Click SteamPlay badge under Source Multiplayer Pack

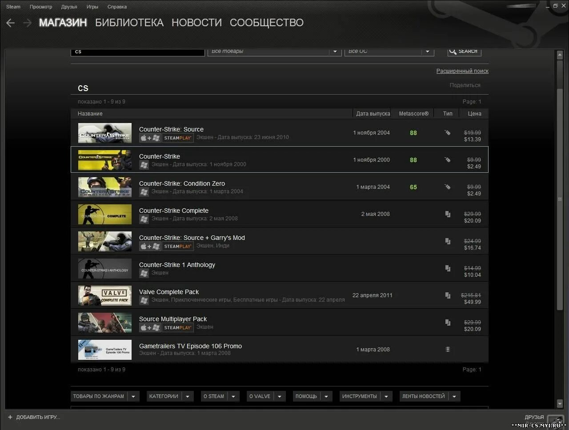point(178,327)
